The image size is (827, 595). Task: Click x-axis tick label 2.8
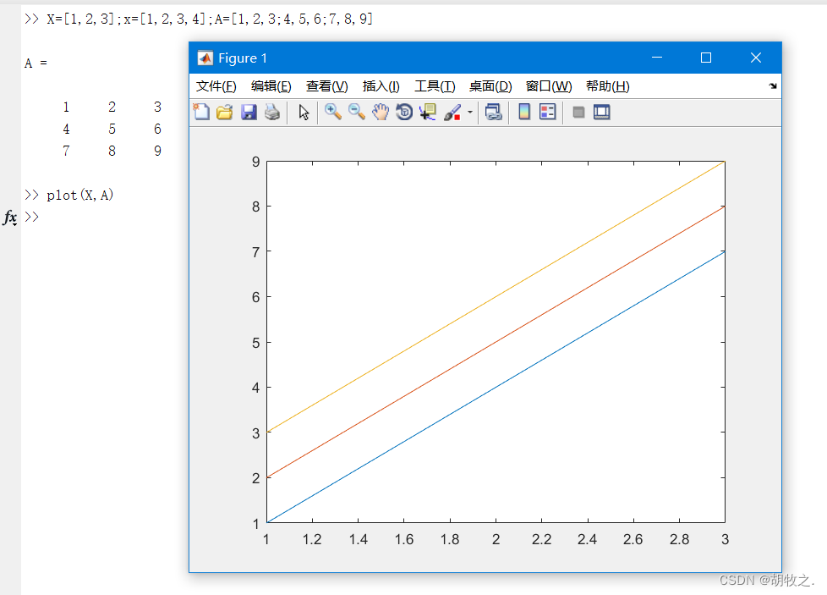[x=679, y=540]
